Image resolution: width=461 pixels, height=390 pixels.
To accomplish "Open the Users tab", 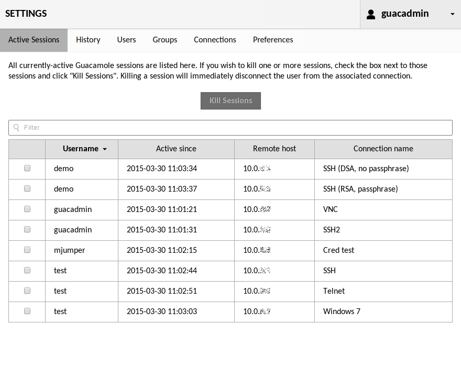I will [126, 39].
